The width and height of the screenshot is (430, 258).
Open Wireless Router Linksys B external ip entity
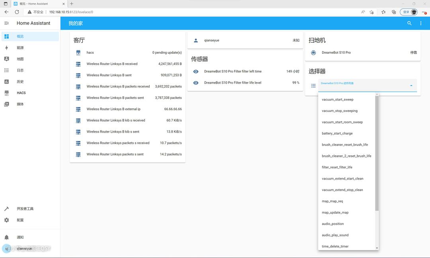pyautogui.click(x=113, y=109)
